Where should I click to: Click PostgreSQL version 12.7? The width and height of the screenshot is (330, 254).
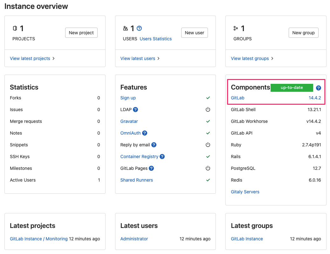click(x=317, y=168)
